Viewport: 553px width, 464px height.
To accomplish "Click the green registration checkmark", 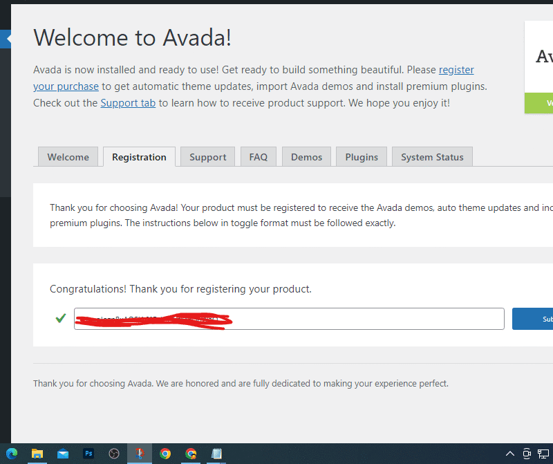I will [61, 318].
